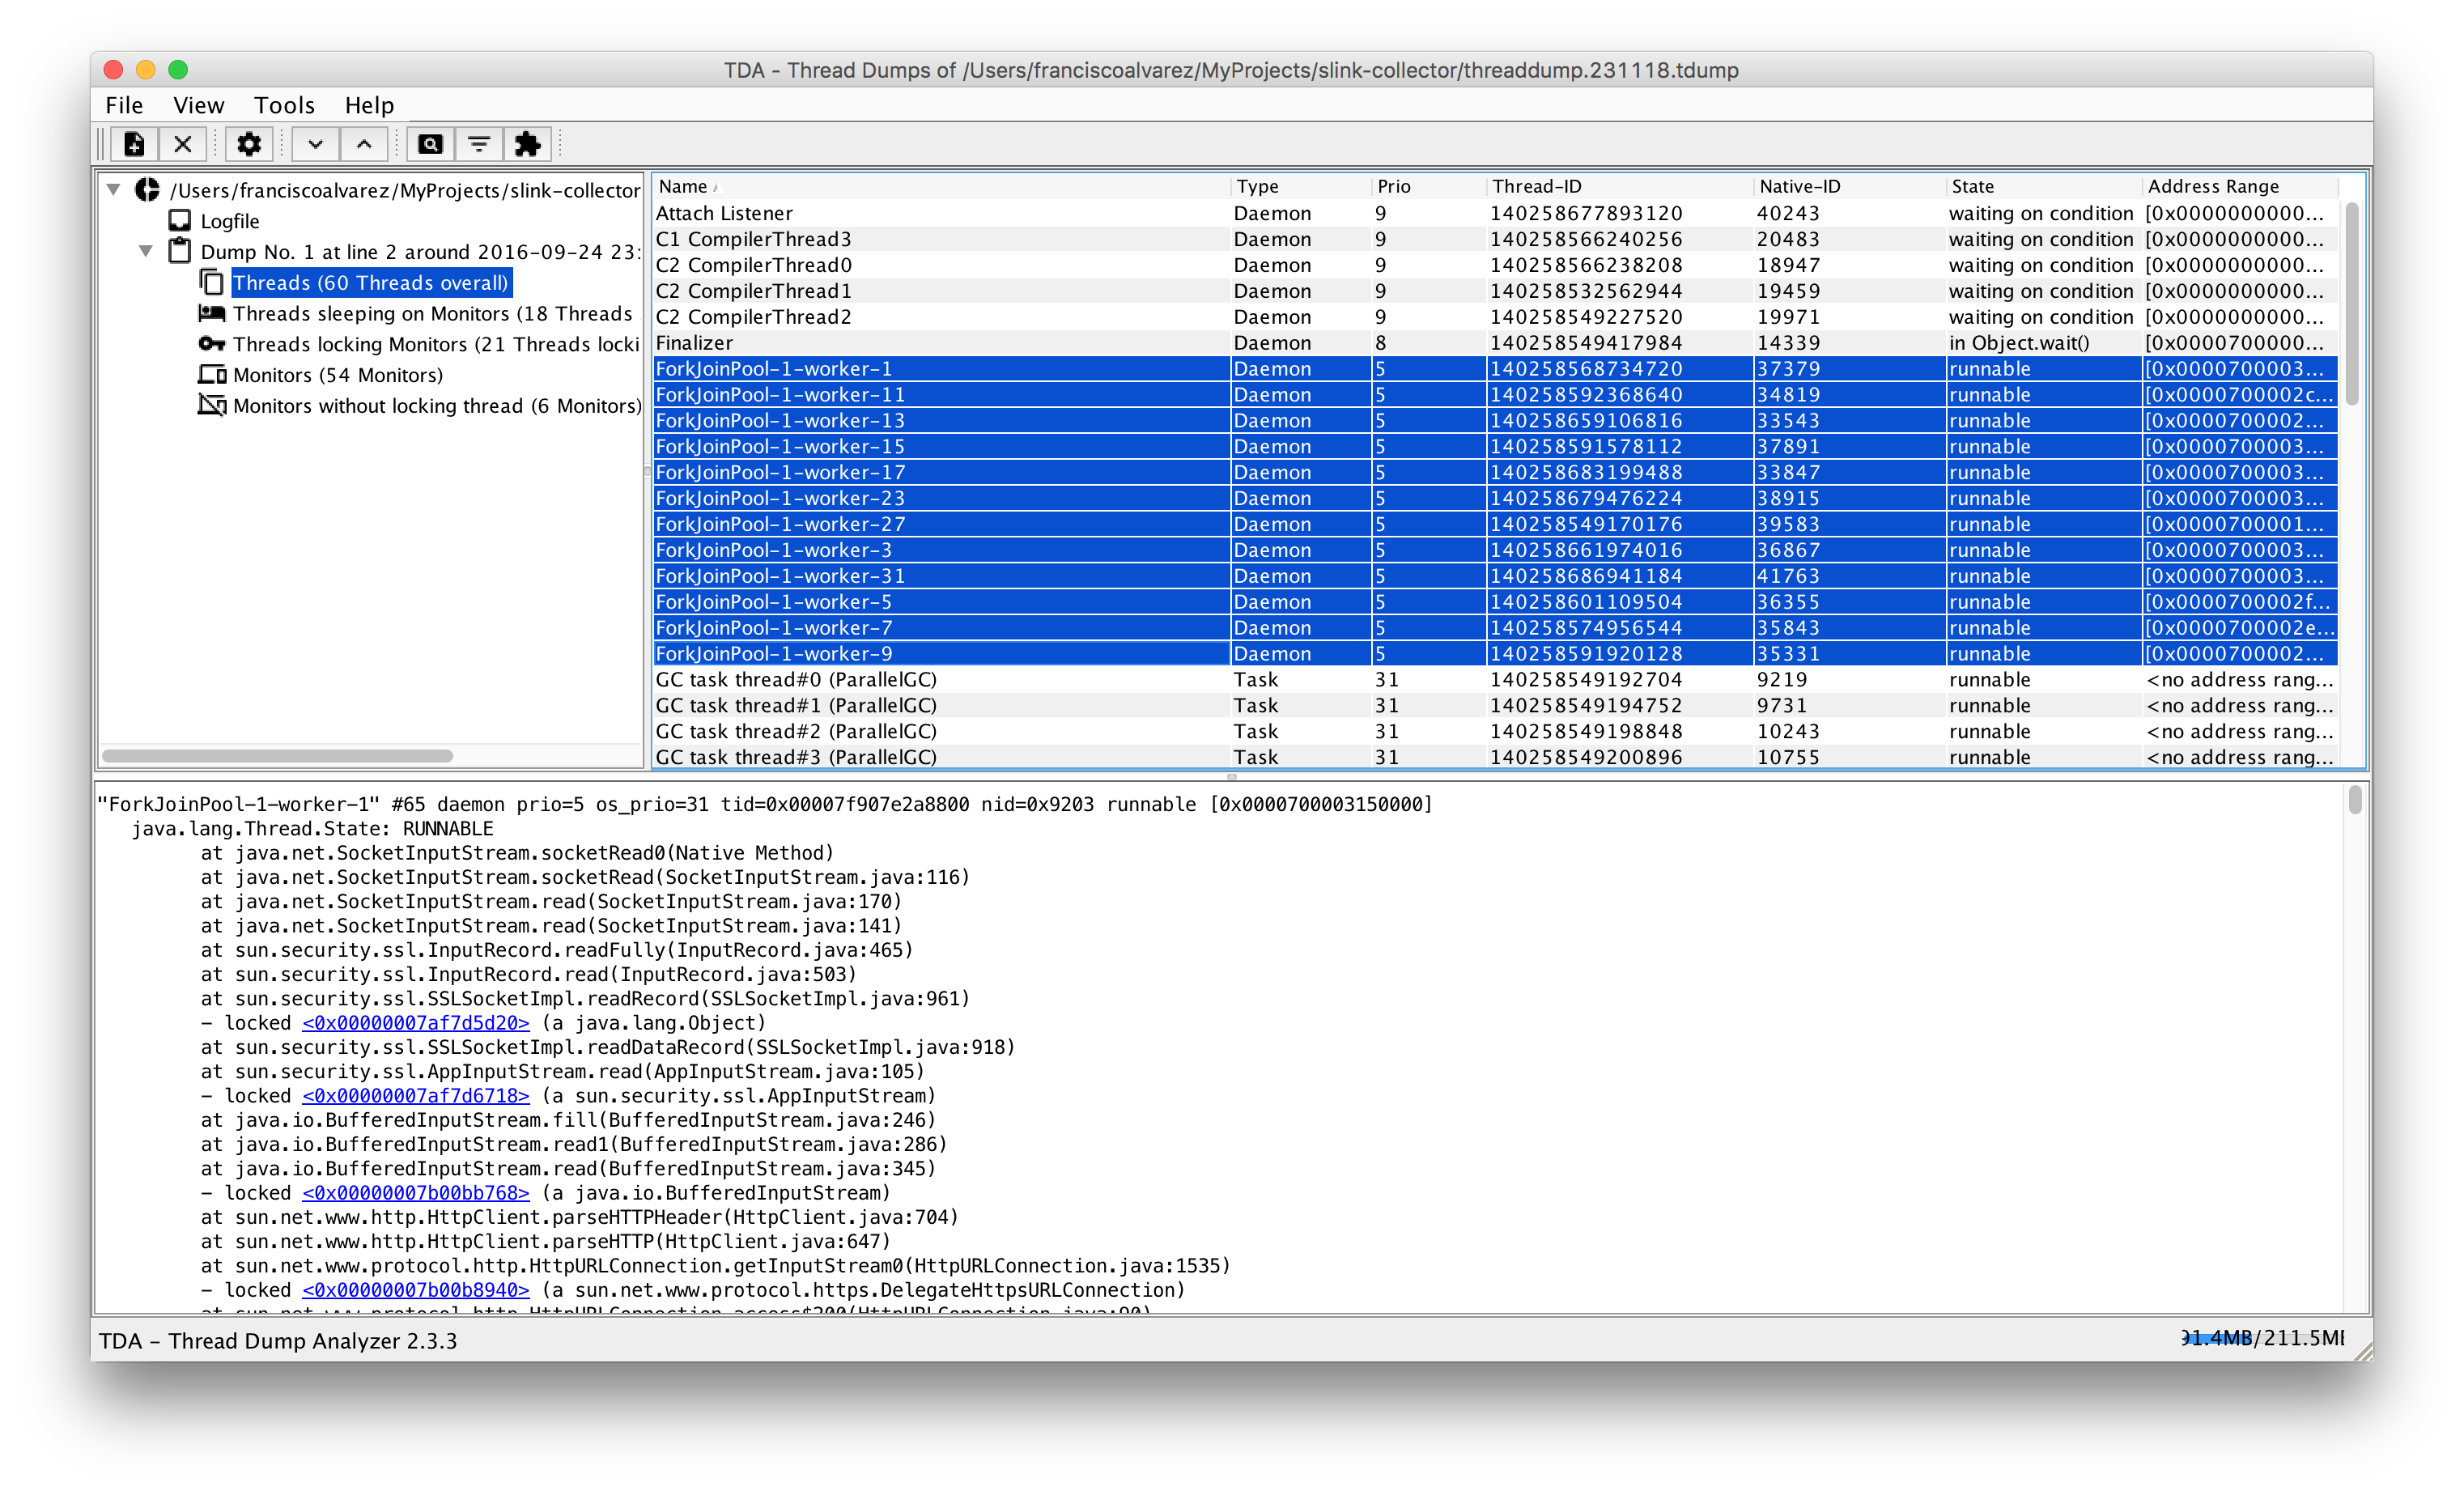Click the Logfile node icon
The width and height of the screenshot is (2464, 1491).
180,220
